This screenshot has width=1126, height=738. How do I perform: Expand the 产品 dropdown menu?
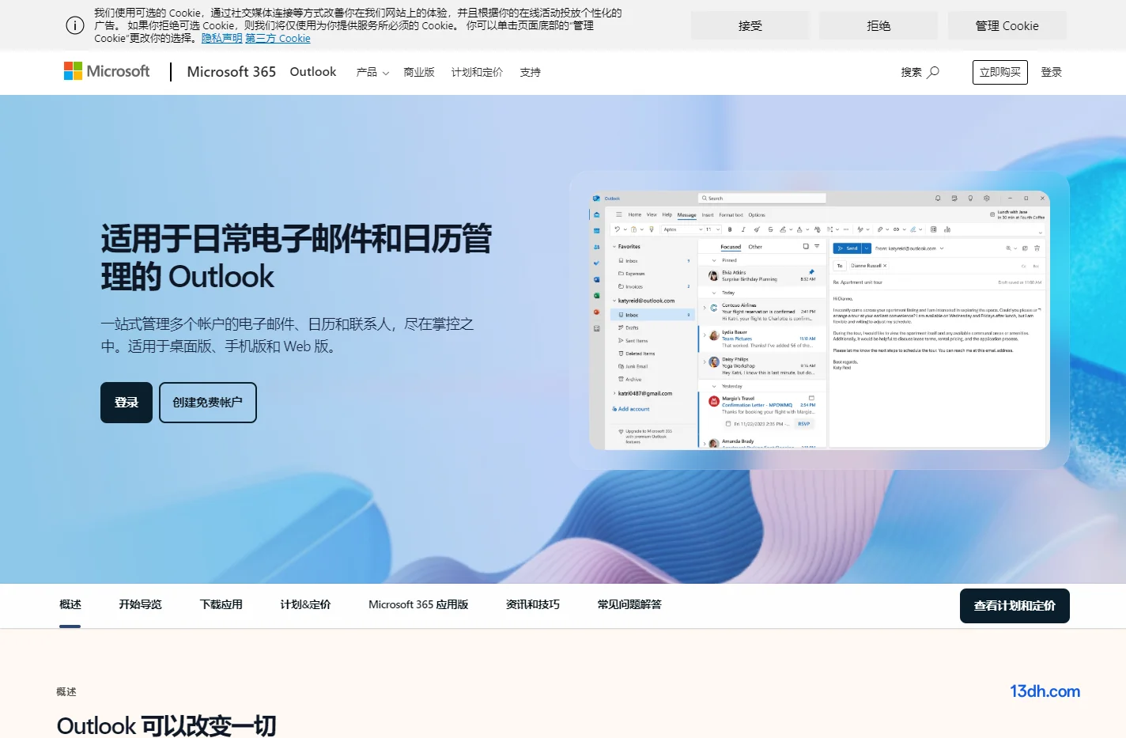(x=372, y=72)
